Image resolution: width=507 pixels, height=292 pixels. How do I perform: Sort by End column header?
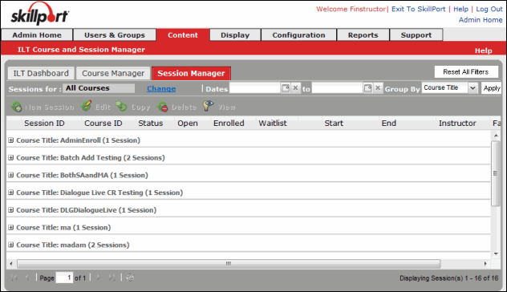(x=388, y=124)
